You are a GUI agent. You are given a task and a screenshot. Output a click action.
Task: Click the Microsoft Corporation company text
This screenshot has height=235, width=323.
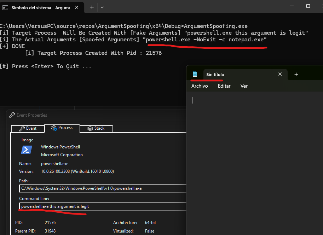[62, 155]
